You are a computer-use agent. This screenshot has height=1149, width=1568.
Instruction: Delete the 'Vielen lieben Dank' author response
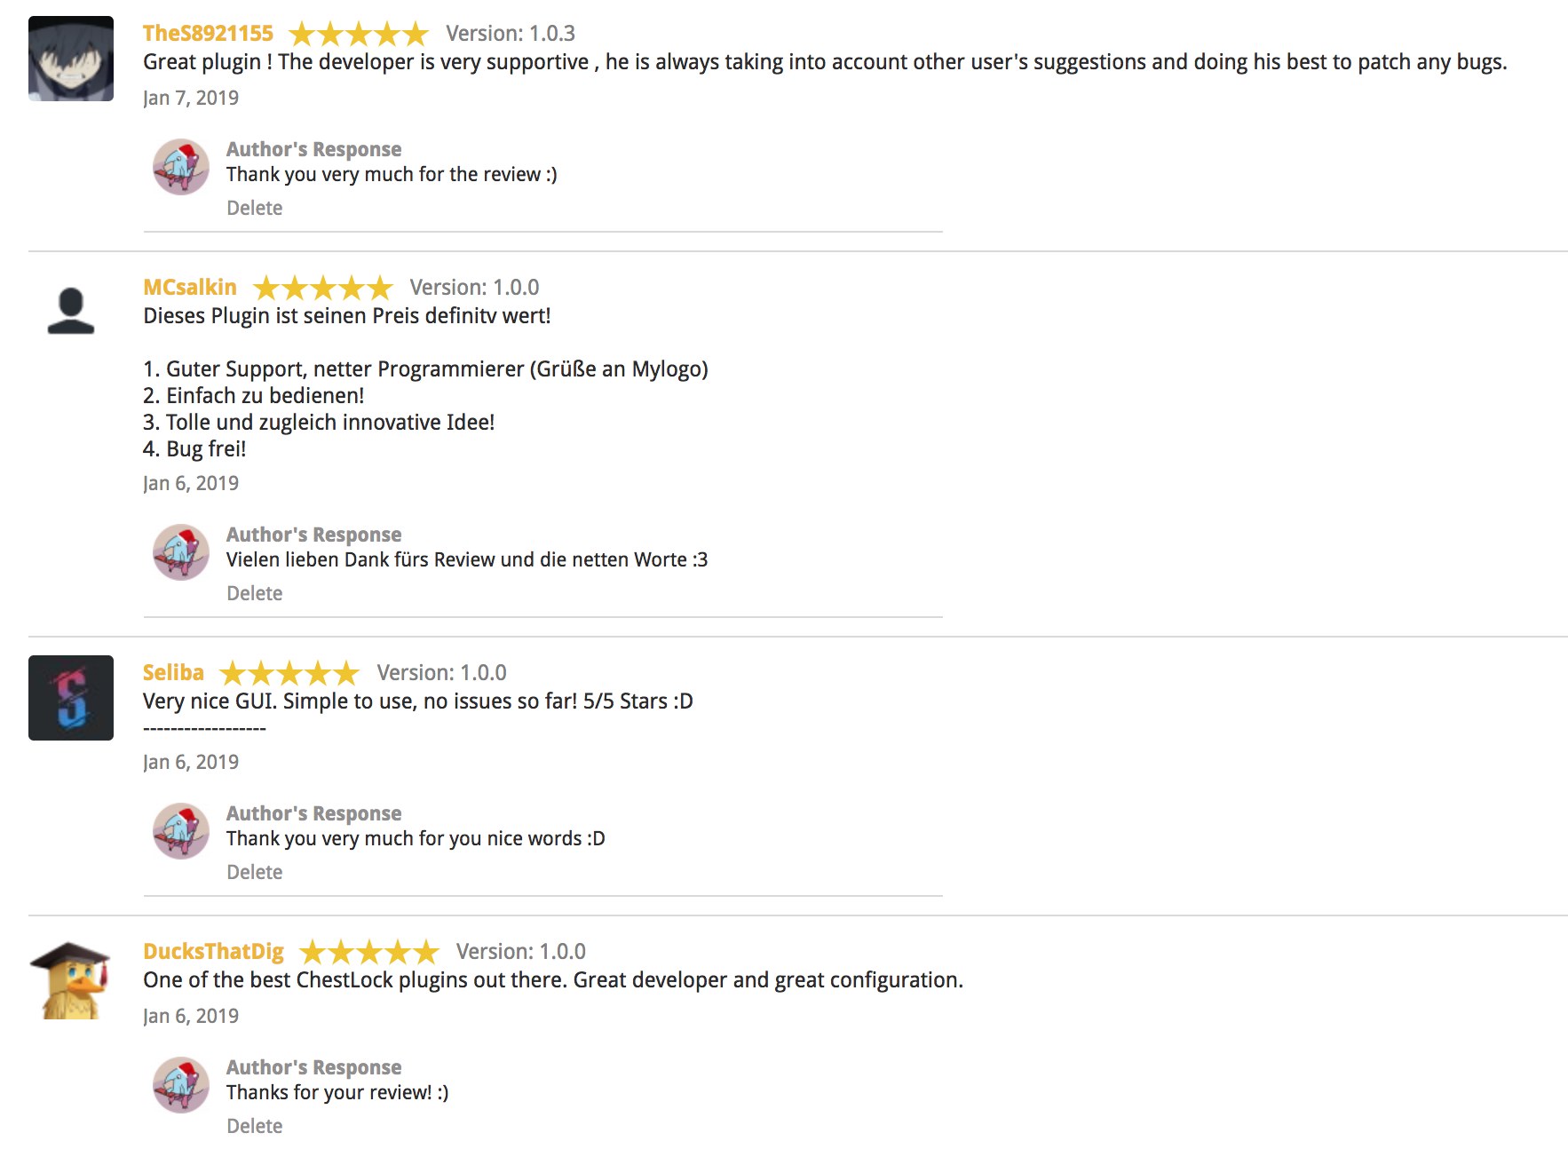point(254,593)
